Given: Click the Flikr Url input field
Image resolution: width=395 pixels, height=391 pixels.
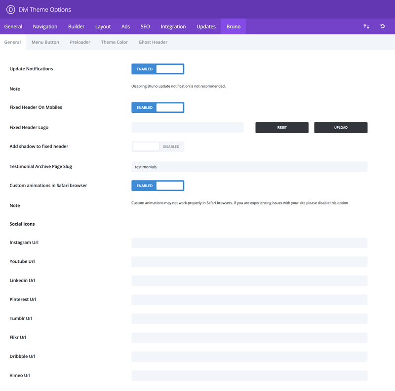Looking at the screenshot, I should tap(249, 338).
